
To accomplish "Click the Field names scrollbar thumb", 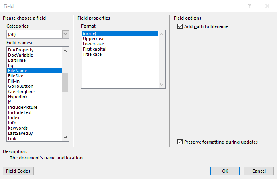I will coord(65,83).
